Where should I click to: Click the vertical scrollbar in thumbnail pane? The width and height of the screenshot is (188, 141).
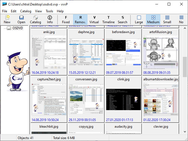185,82
